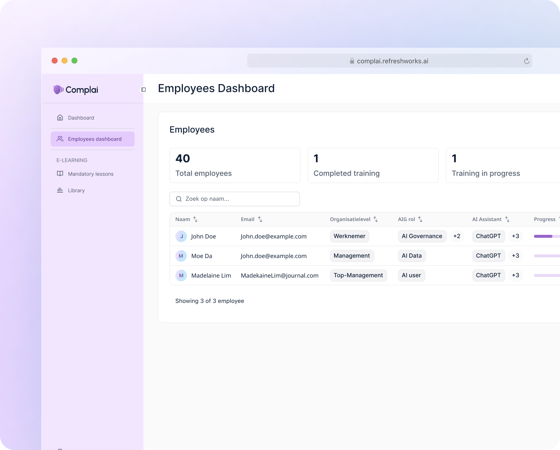
Task: Sort by AIG rol arrows icon
Action: pyautogui.click(x=420, y=219)
